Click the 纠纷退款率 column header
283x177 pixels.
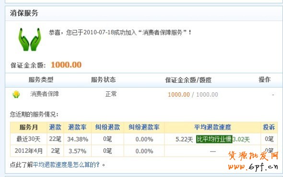coord(144,127)
